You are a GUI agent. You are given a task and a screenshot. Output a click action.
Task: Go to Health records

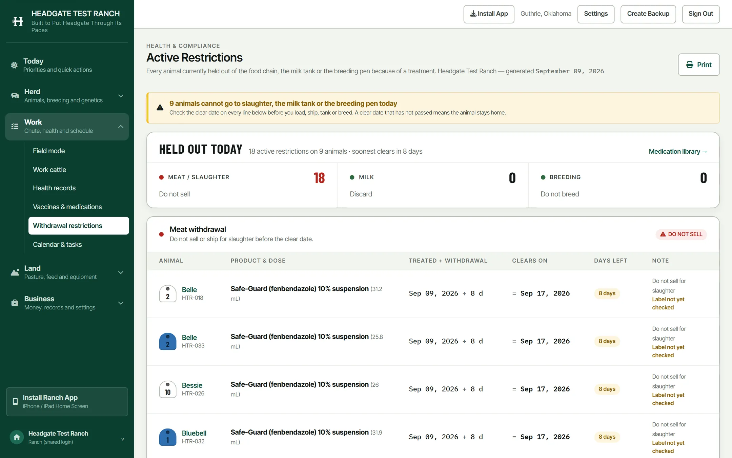(79, 188)
